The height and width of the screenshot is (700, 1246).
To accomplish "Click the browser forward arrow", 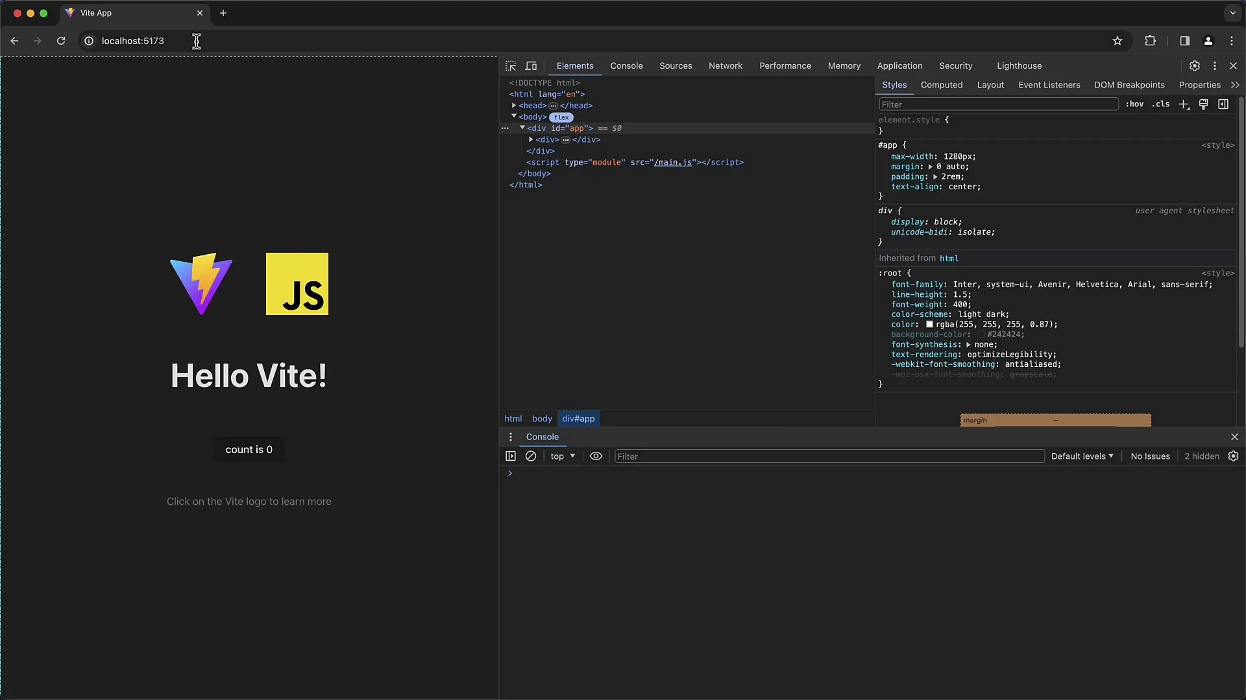I will [x=38, y=41].
